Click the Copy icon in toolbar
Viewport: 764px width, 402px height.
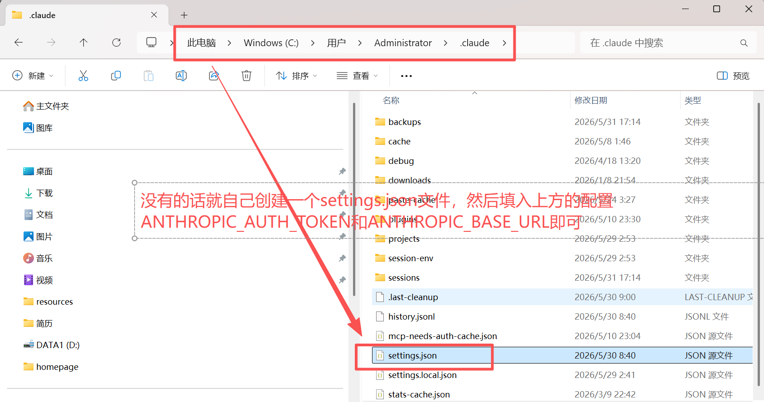pos(116,76)
